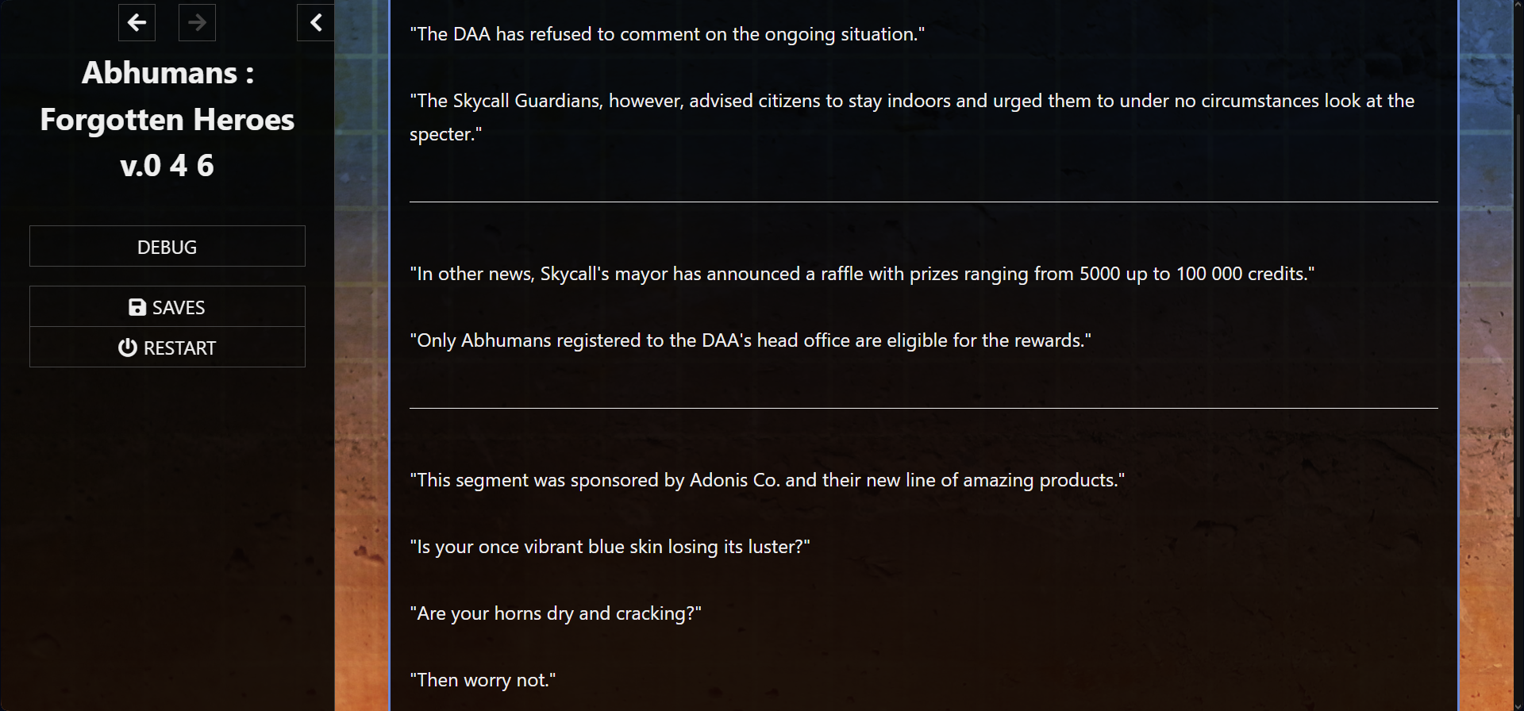
Task: Click the power icon beside RESTART
Action: click(127, 348)
